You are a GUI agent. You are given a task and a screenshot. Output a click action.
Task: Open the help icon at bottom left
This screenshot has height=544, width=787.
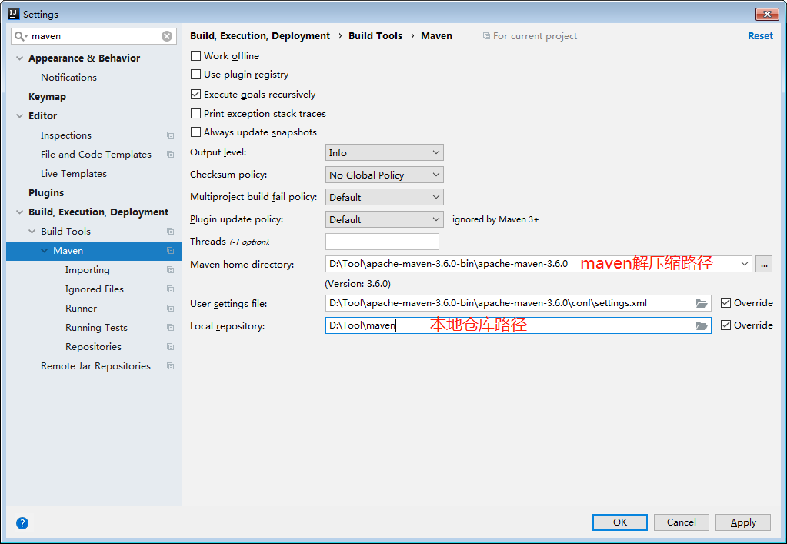(22, 522)
